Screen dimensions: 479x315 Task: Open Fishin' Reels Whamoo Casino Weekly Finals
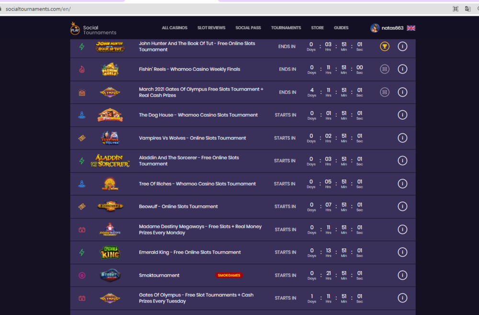(x=189, y=69)
